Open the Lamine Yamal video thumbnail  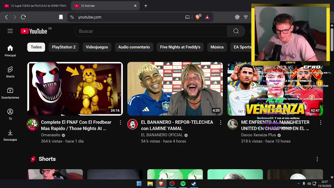(x=175, y=89)
